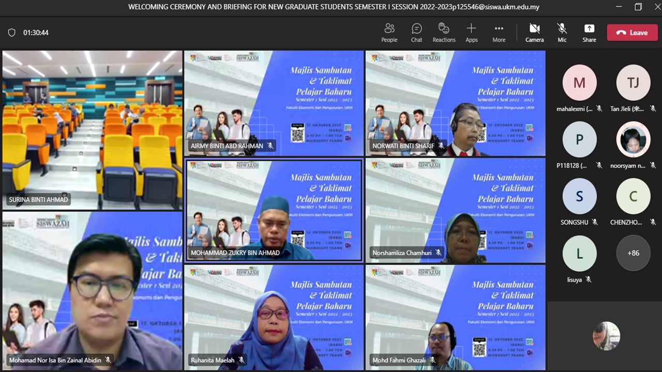Image resolution: width=662 pixels, height=372 pixels.
Task: Open the Apps panel
Action: point(471,33)
